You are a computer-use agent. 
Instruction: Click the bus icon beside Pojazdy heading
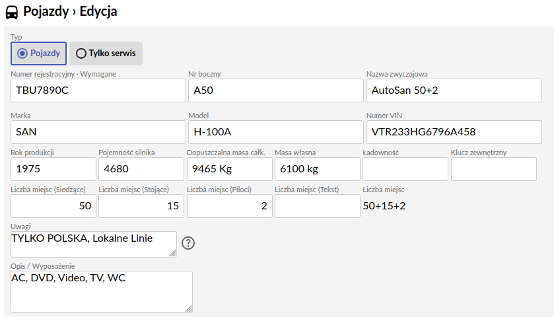click(12, 12)
